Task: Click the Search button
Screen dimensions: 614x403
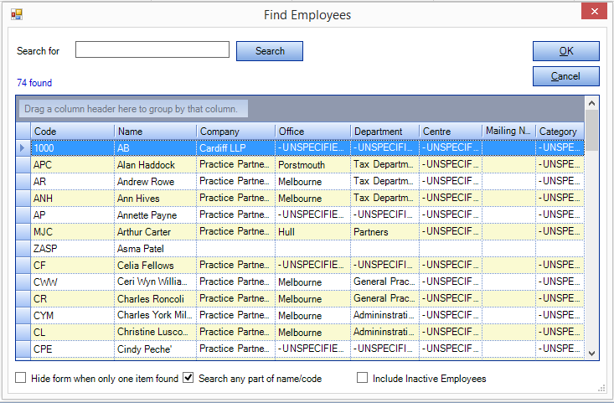Action: click(x=270, y=51)
